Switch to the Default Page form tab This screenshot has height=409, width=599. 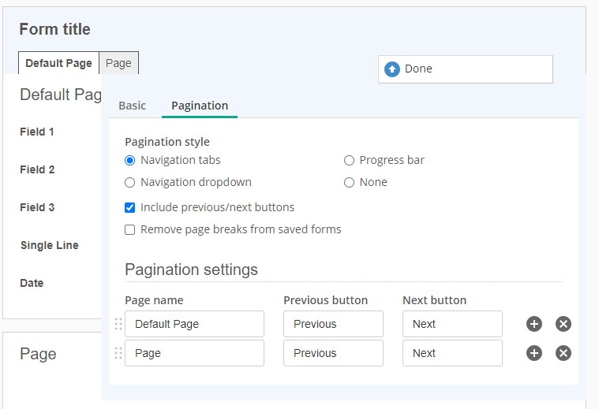(x=58, y=63)
